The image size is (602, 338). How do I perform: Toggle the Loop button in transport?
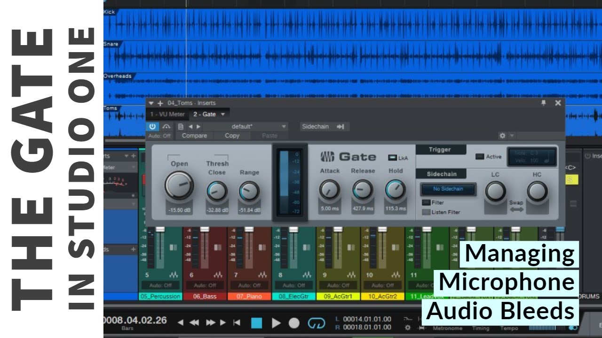pyautogui.click(x=317, y=323)
